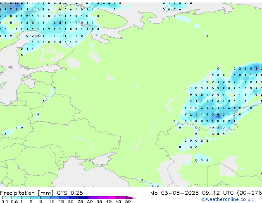Click legend label '10'
The height and width of the screenshot is (203, 262).
[52, 201]
